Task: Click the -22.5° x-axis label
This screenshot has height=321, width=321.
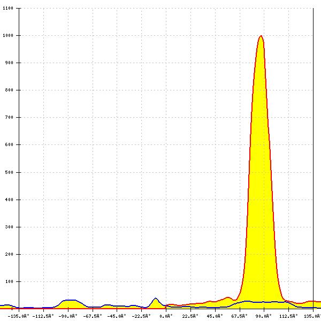Action: pyautogui.click(x=141, y=316)
